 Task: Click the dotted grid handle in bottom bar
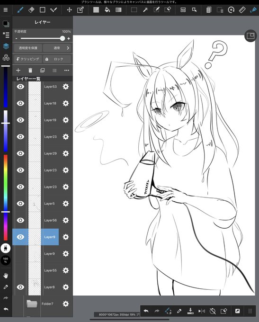(250, 311)
